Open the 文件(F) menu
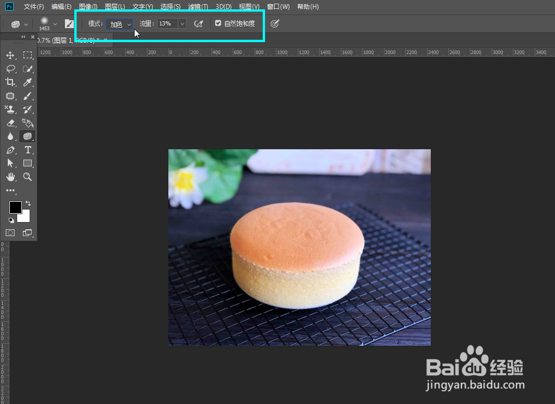 34,7
